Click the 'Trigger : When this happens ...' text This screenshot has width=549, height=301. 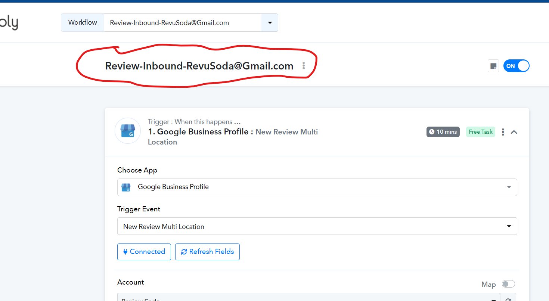pyautogui.click(x=194, y=122)
